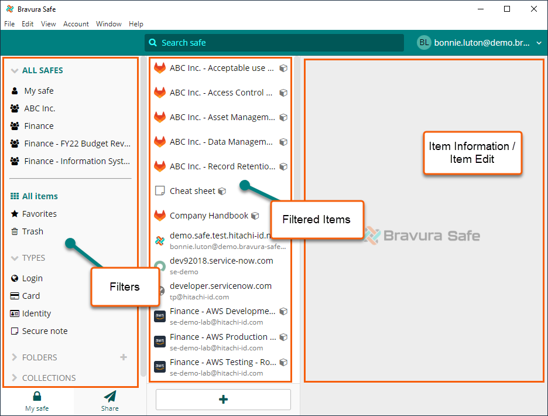
Task: Open the bonnie.luton account dropdown arrow
Action: (x=539, y=43)
